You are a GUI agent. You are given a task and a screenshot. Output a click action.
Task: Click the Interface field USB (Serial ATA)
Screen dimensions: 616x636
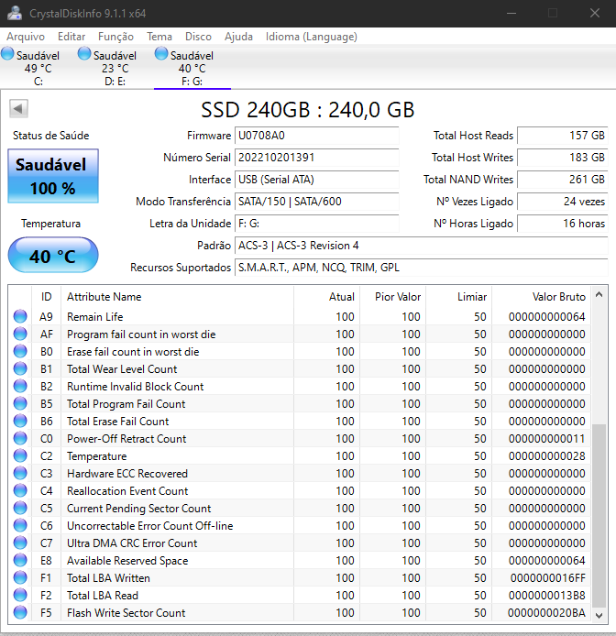point(316,180)
